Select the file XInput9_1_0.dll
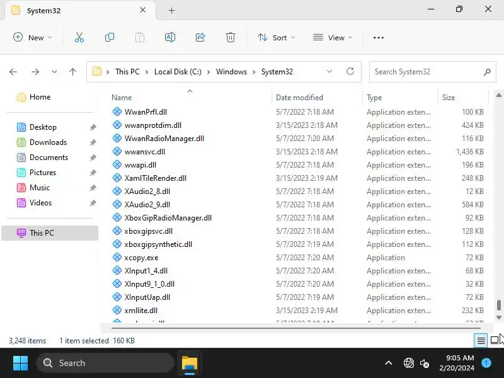This screenshot has height=378, width=504. click(149, 284)
